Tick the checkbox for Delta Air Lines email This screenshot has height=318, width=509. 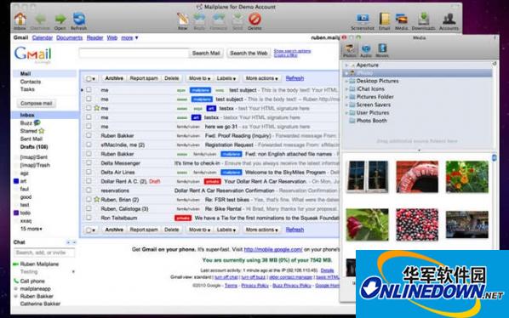[89, 172]
